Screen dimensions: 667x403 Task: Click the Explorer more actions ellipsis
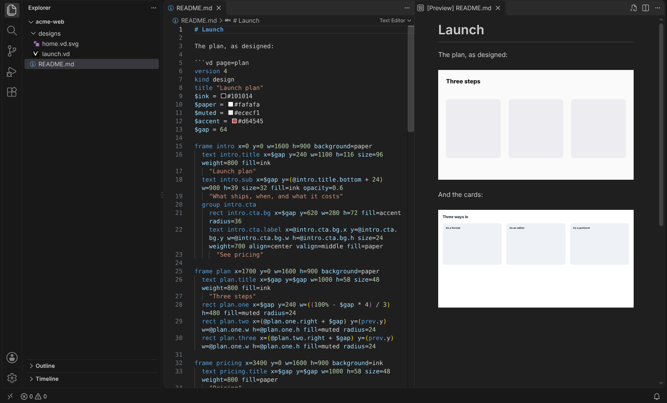[x=154, y=8]
